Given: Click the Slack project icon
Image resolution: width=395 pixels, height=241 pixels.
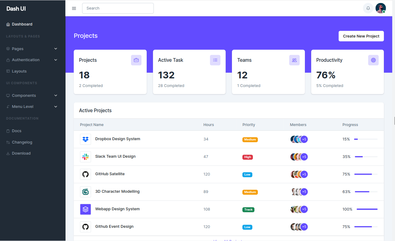Looking at the screenshot, I should click(85, 156).
